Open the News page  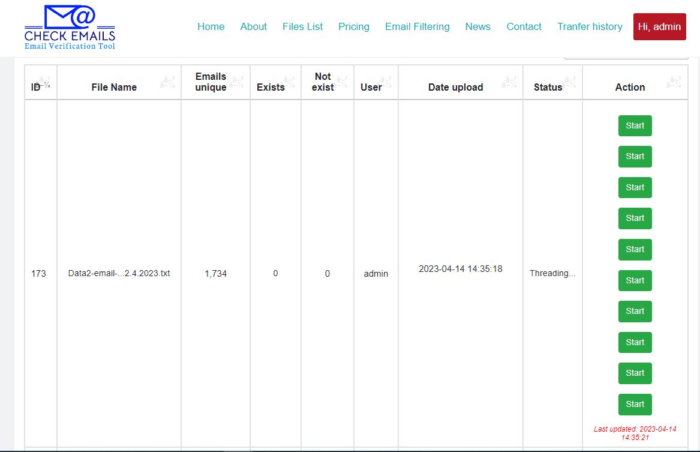tap(477, 27)
